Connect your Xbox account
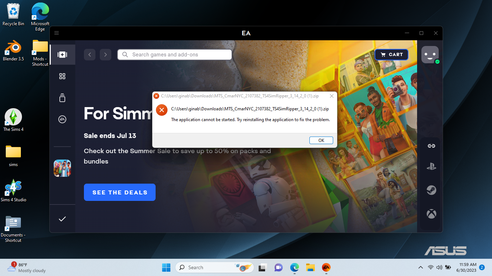Image resolution: width=492 pixels, height=276 pixels. tap(431, 213)
